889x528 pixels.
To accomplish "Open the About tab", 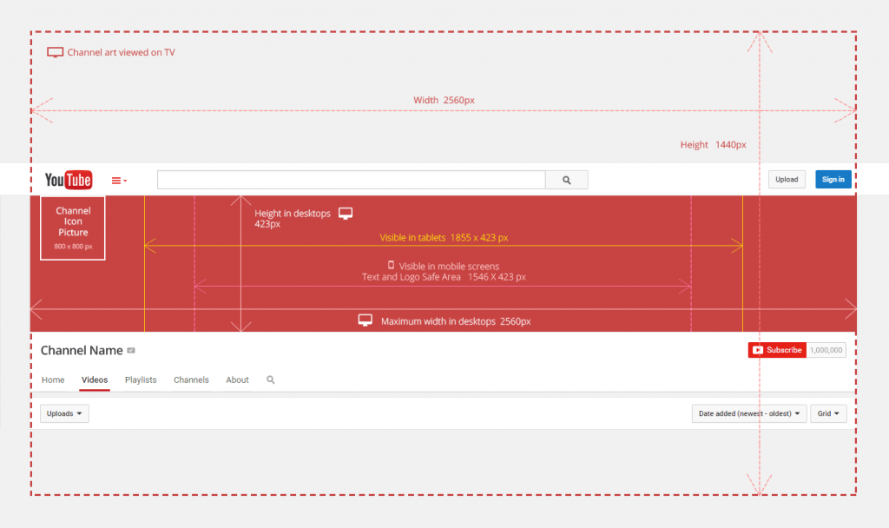I will (x=237, y=380).
